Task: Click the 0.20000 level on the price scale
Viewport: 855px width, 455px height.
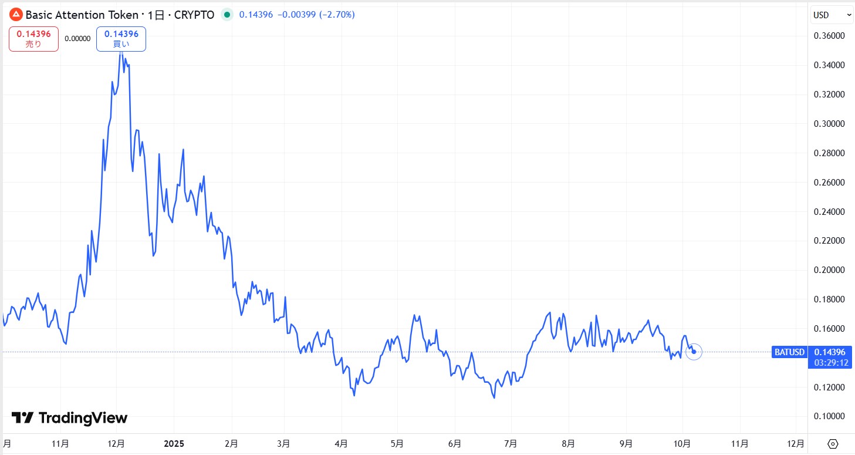Action: pos(829,270)
